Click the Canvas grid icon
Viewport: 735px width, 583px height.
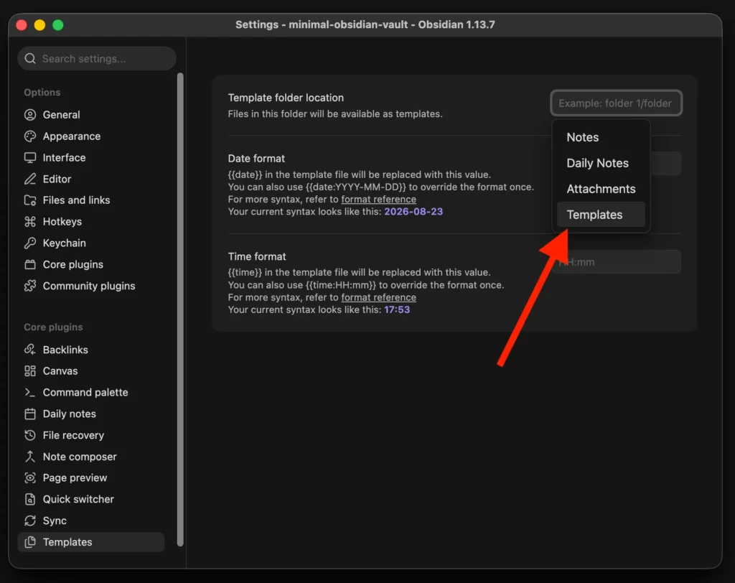click(30, 371)
